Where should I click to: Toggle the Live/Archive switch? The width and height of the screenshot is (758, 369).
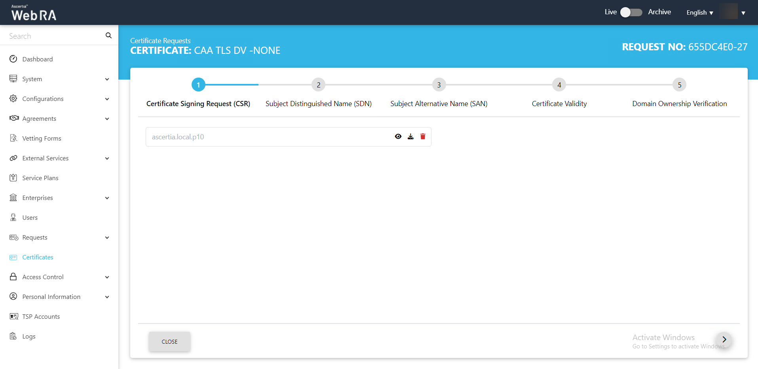[x=631, y=12]
